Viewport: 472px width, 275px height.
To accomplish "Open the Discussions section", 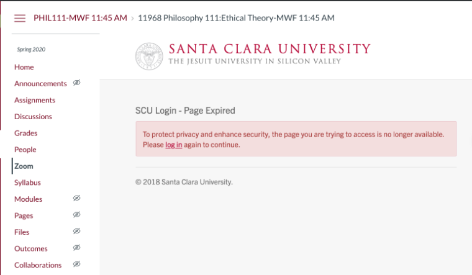I will point(33,117).
